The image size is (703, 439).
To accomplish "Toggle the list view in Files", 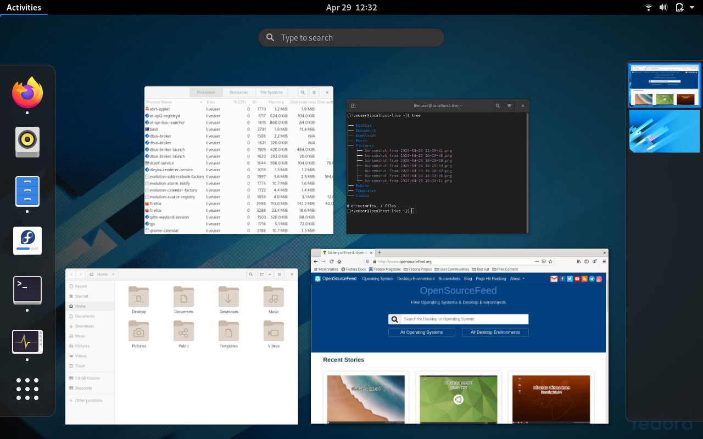I will (x=261, y=274).
